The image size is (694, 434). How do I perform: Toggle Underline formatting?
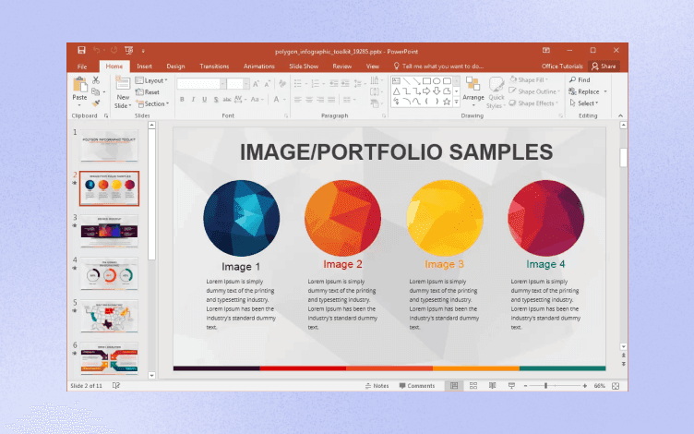click(x=204, y=100)
